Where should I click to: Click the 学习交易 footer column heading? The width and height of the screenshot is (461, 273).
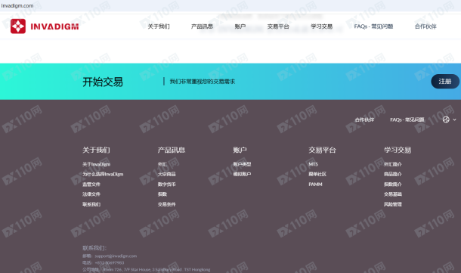tap(398, 150)
